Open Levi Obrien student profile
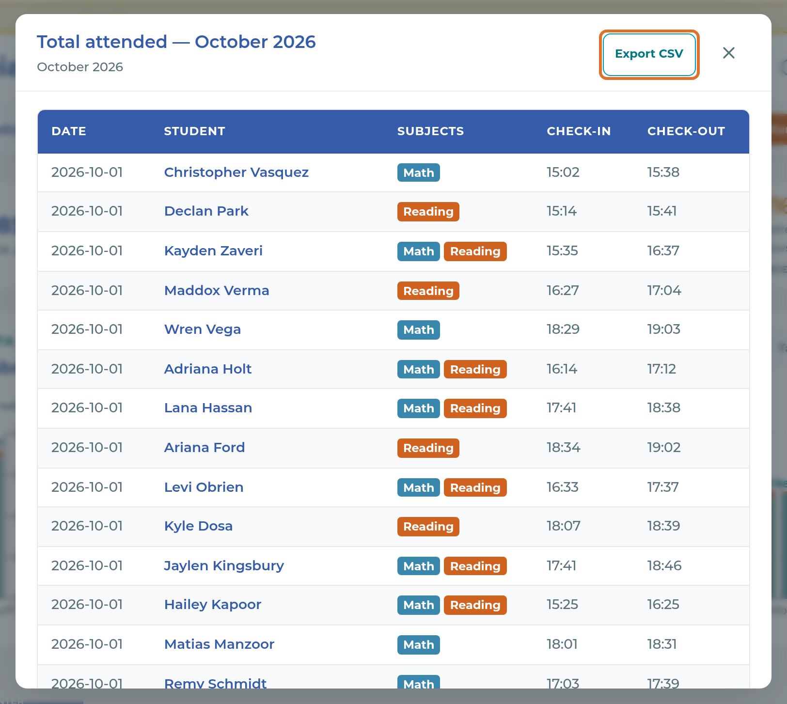This screenshot has width=787, height=704. coord(204,487)
